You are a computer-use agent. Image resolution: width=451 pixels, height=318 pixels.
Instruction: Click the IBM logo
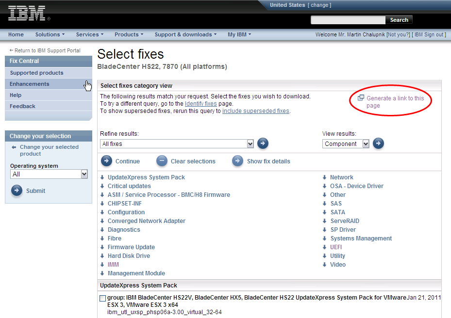[27, 13]
